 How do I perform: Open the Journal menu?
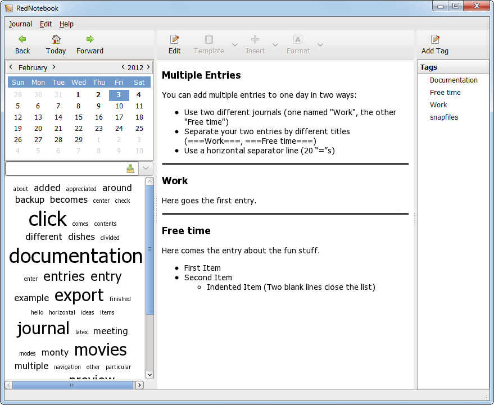click(x=20, y=24)
